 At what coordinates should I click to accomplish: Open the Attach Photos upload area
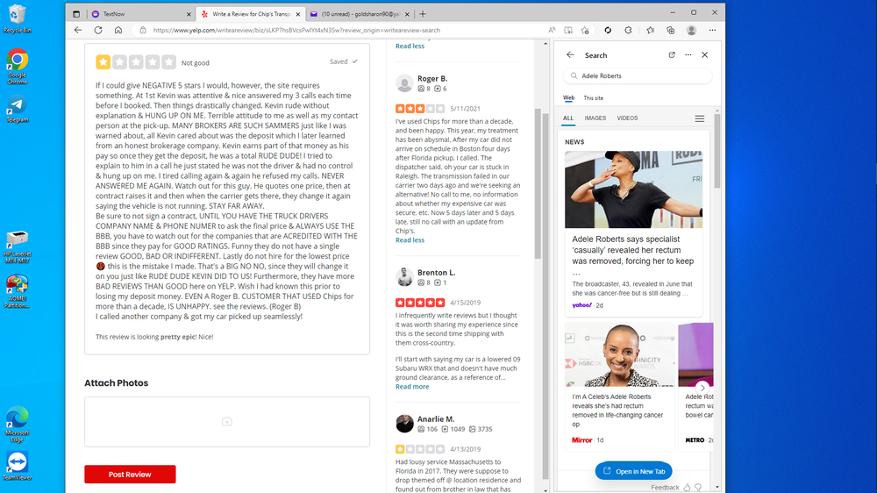click(226, 422)
